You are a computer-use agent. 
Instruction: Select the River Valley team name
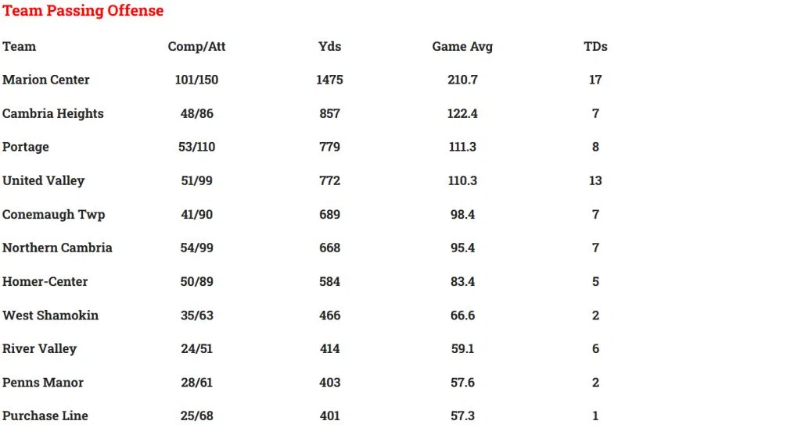tap(39, 348)
